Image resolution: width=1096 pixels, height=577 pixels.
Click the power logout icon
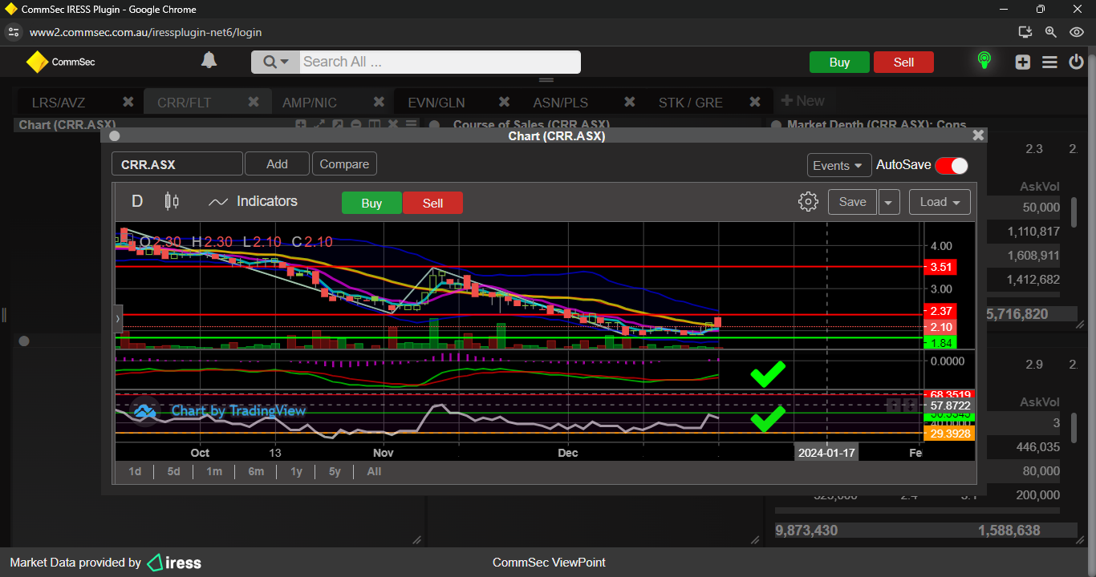click(1077, 62)
